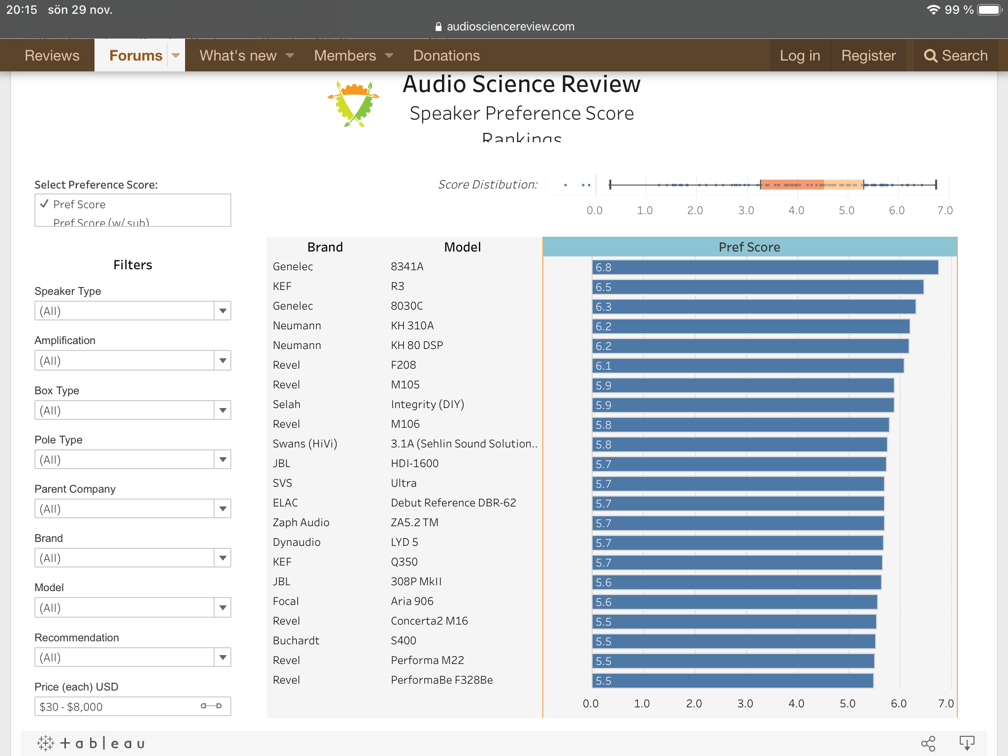
Task: Tap the Wi-Fi status icon
Action: 933,10
